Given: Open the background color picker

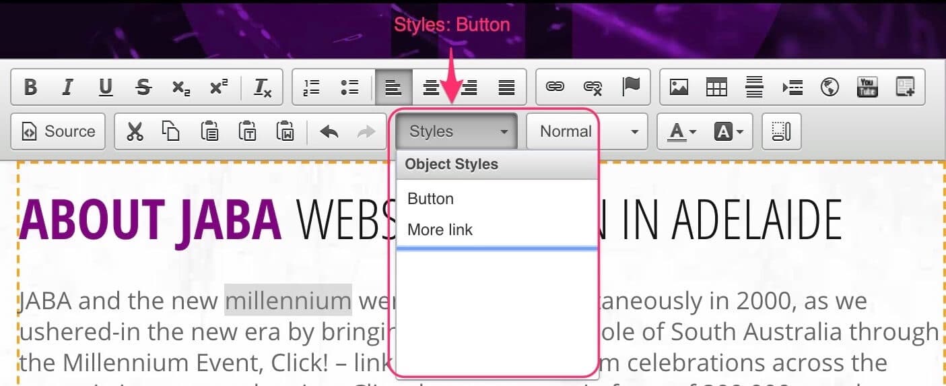Looking at the screenshot, I should pos(729,131).
